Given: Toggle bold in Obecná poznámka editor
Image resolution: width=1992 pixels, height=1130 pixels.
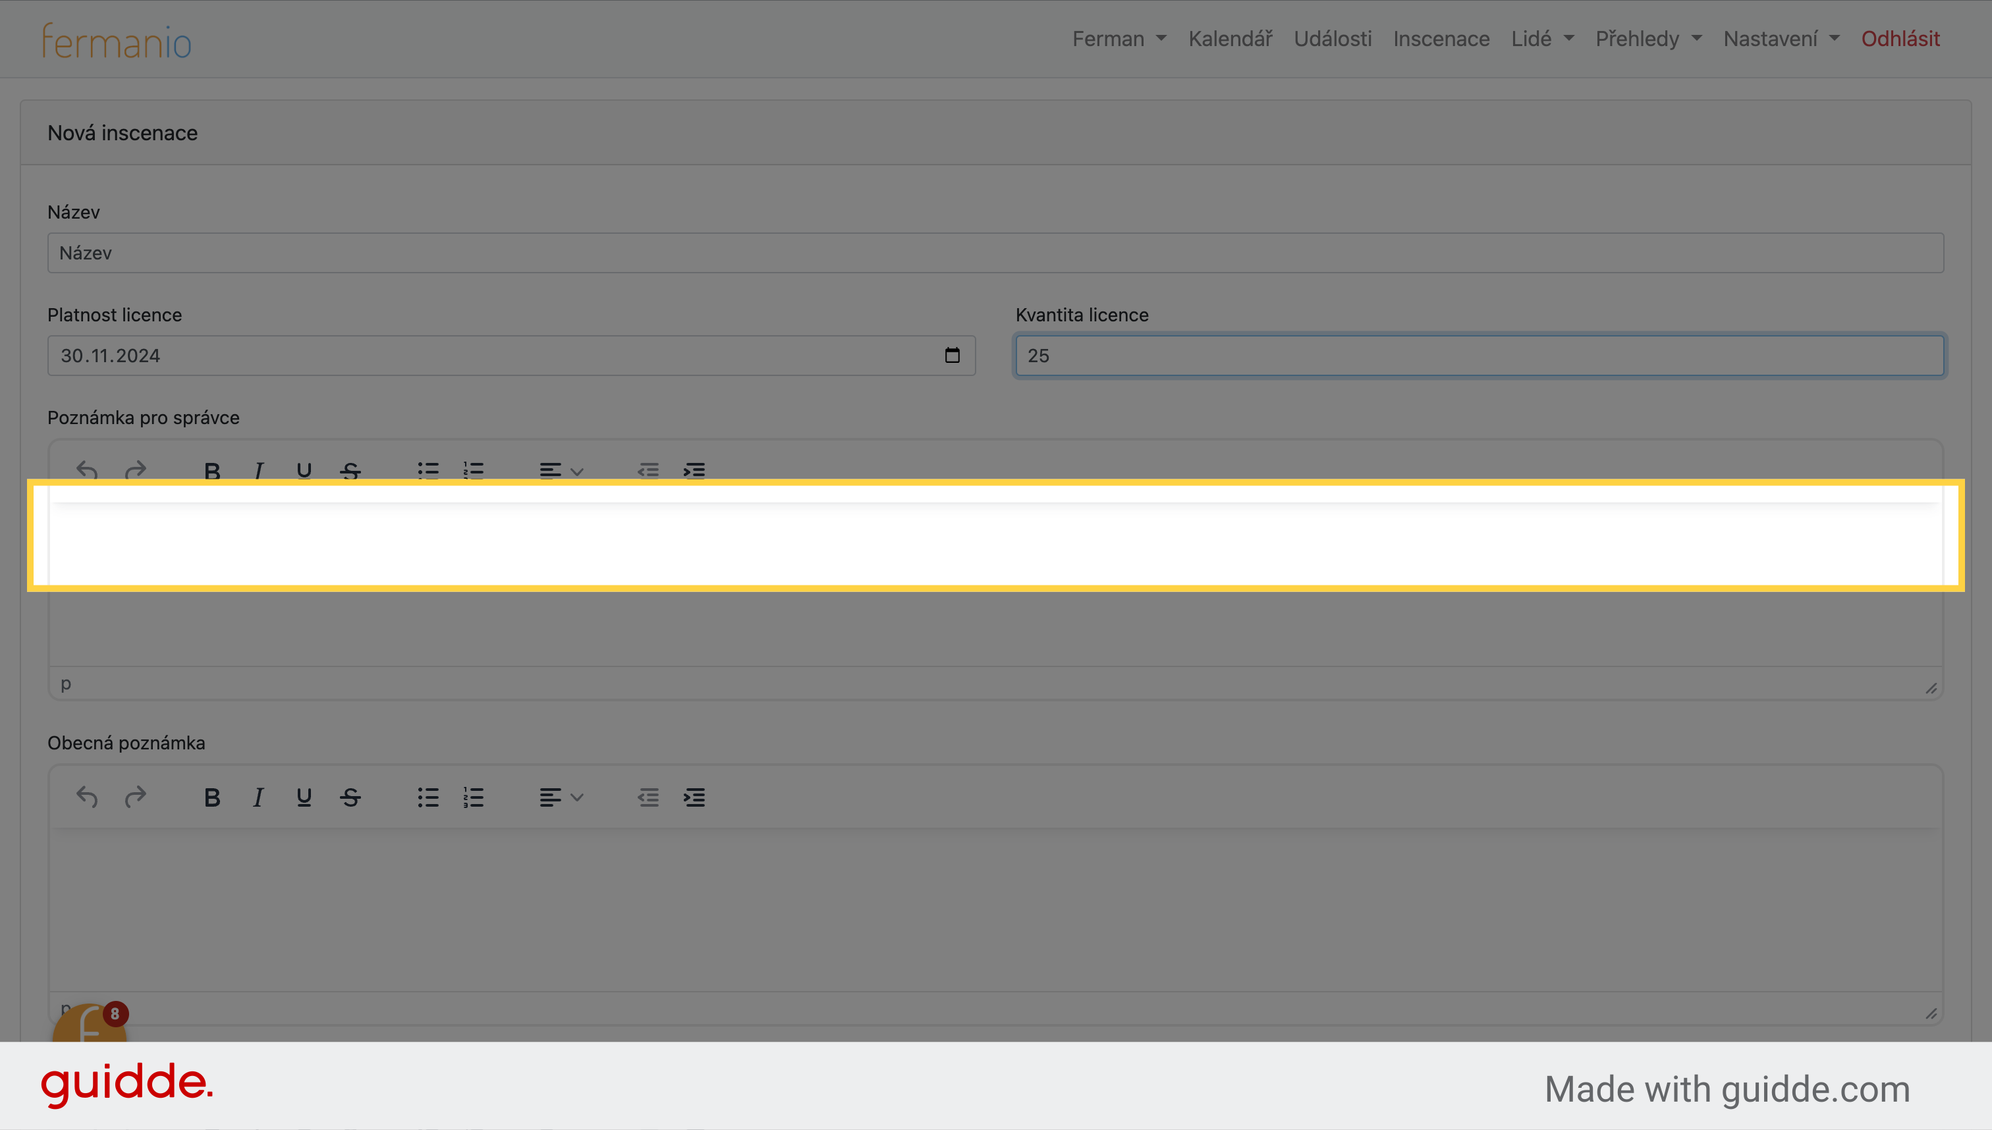Looking at the screenshot, I should click(212, 797).
